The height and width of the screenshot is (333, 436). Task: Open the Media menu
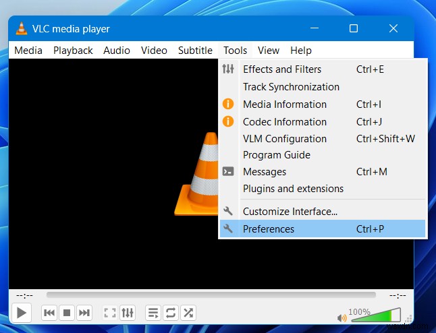coord(28,51)
